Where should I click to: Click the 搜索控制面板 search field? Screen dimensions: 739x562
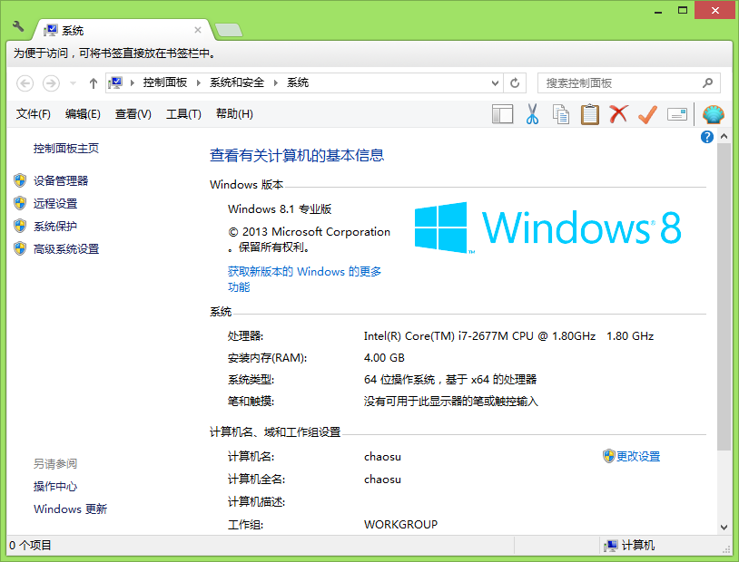[x=629, y=82]
